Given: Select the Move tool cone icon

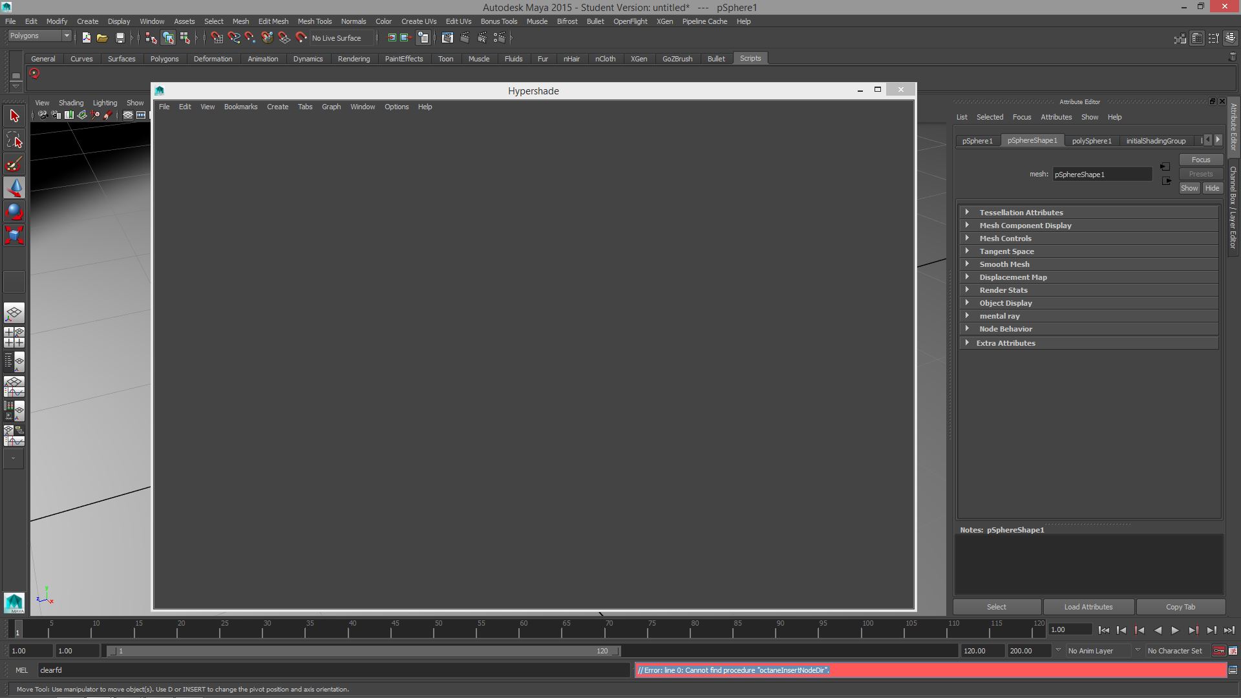Looking at the screenshot, I should tap(14, 187).
